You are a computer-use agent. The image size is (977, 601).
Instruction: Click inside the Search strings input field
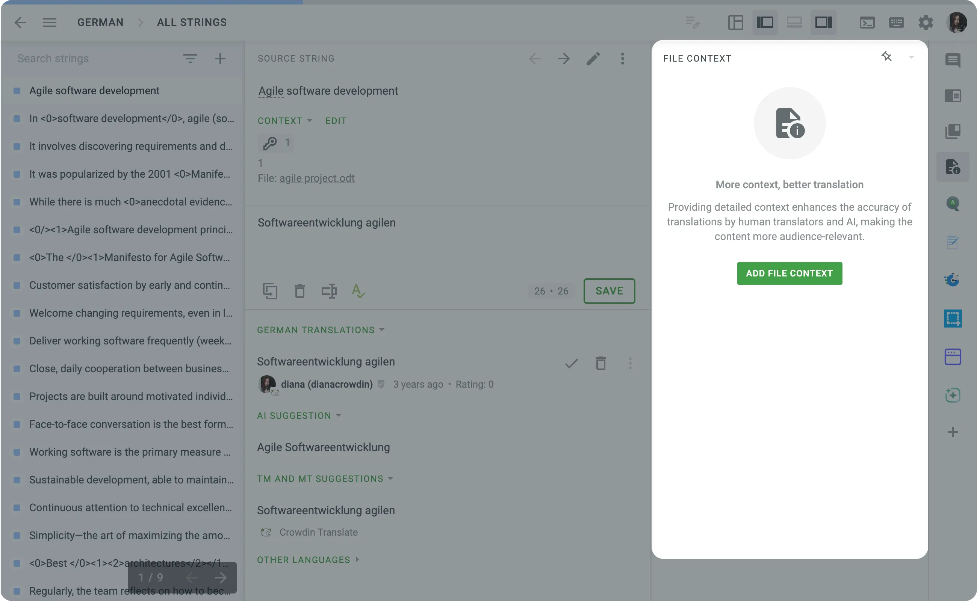tap(80, 58)
